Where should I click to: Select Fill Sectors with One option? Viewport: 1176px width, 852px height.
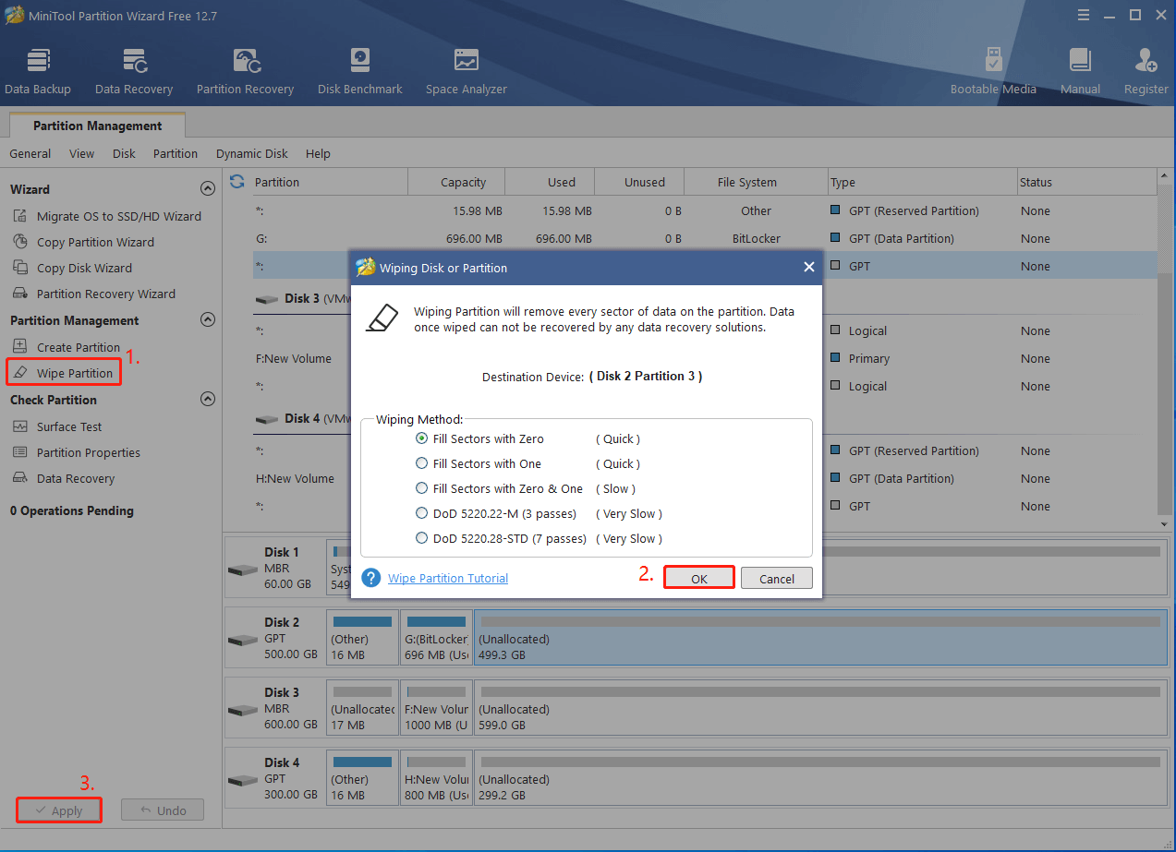click(x=422, y=463)
